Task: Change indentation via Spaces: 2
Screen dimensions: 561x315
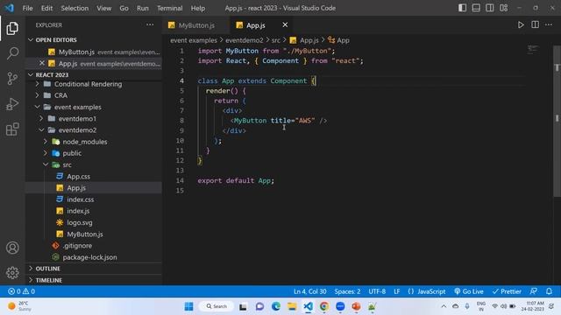Action: 347,291
